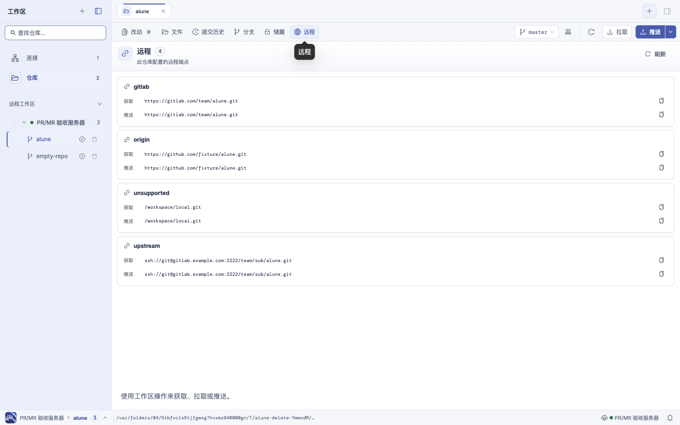680x425 pixels.
Task: Click the 推送 push button
Action: point(650,32)
